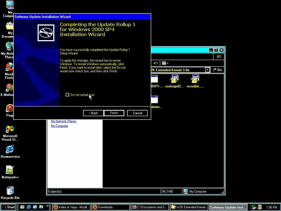The width and height of the screenshot is (281, 211).
Task: Click the Explorer window resize grip
Action: [x=222, y=192]
